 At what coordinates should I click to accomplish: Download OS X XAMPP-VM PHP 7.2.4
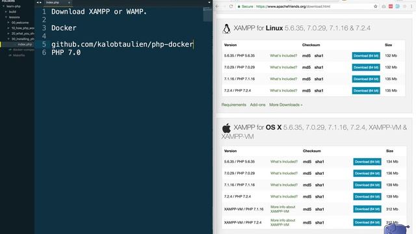point(367,222)
